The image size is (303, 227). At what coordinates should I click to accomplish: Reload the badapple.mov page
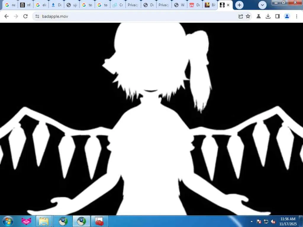25,17
